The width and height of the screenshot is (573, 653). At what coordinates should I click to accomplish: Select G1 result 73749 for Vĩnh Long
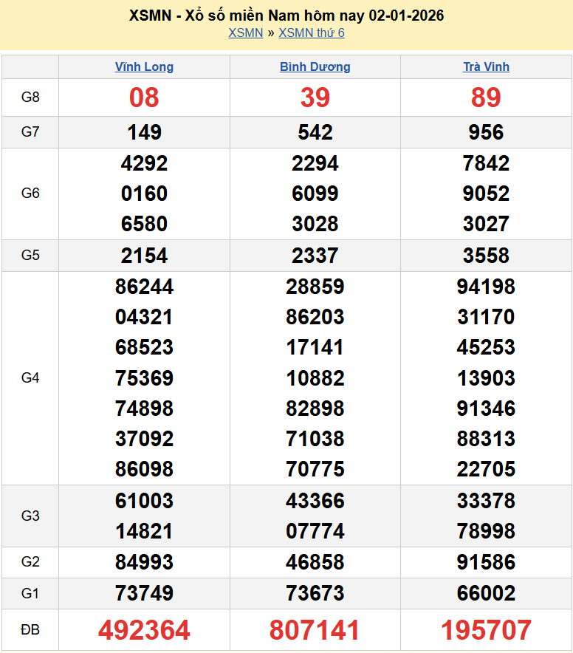point(144,593)
